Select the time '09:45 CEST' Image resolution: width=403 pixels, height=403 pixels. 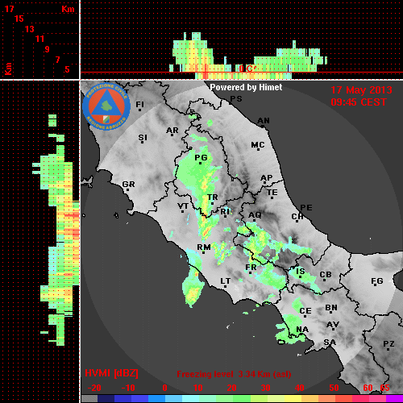(359, 102)
